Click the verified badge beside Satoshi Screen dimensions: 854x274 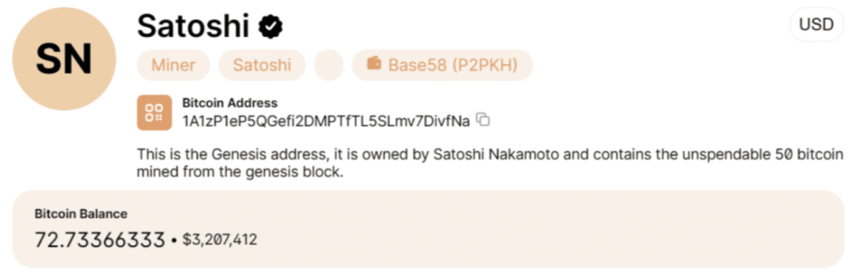(x=269, y=26)
